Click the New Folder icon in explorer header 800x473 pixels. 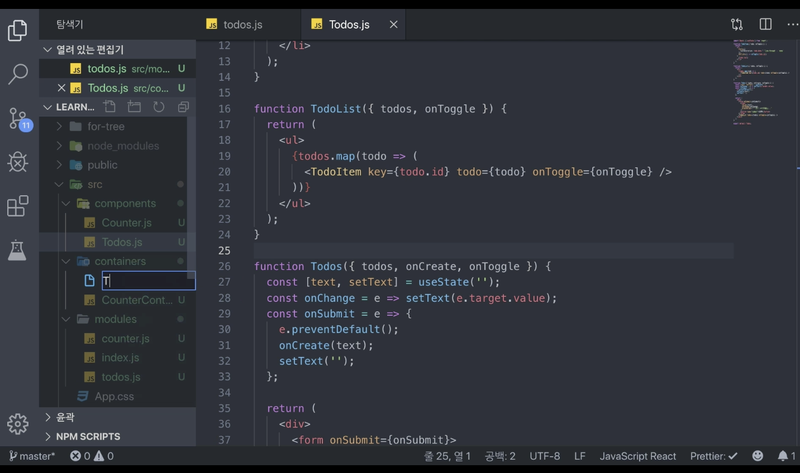tap(134, 107)
